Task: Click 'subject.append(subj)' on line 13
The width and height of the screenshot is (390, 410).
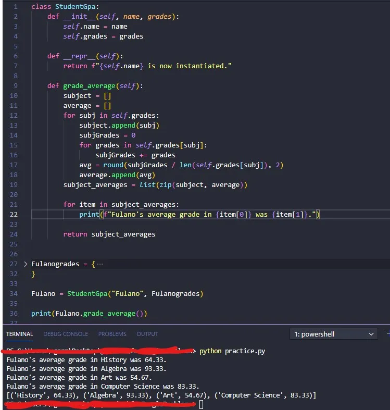Action: click(119, 126)
